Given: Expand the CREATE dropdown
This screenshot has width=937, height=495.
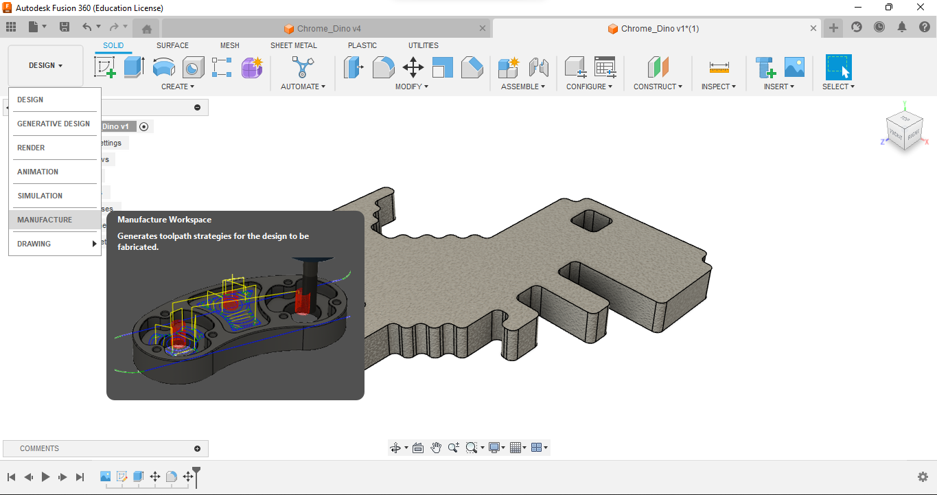Looking at the screenshot, I should (x=178, y=87).
